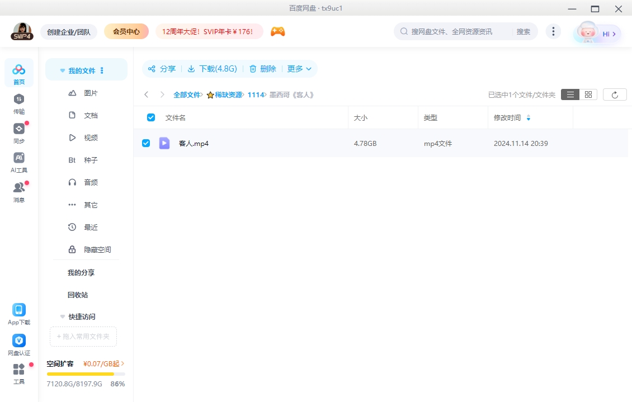Sort by 修改时间 arrow
The width and height of the screenshot is (632, 402).
529,117
